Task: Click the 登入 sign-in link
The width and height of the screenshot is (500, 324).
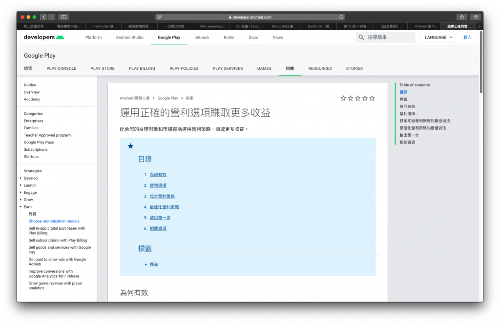Action: click(467, 37)
